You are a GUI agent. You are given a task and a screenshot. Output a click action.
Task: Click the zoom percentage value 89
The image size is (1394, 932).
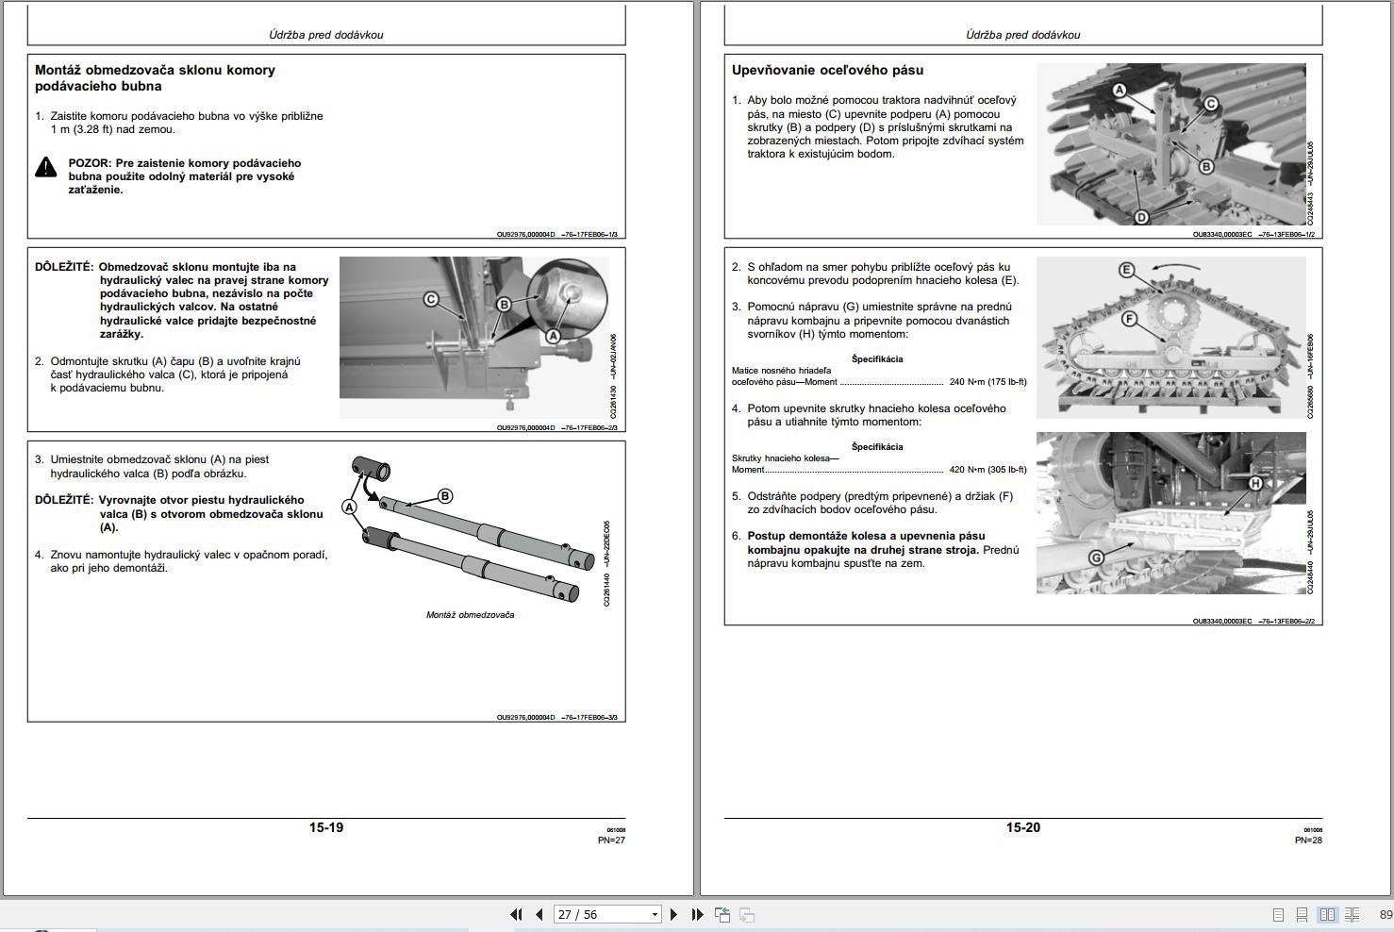[x=1386, y=914]
